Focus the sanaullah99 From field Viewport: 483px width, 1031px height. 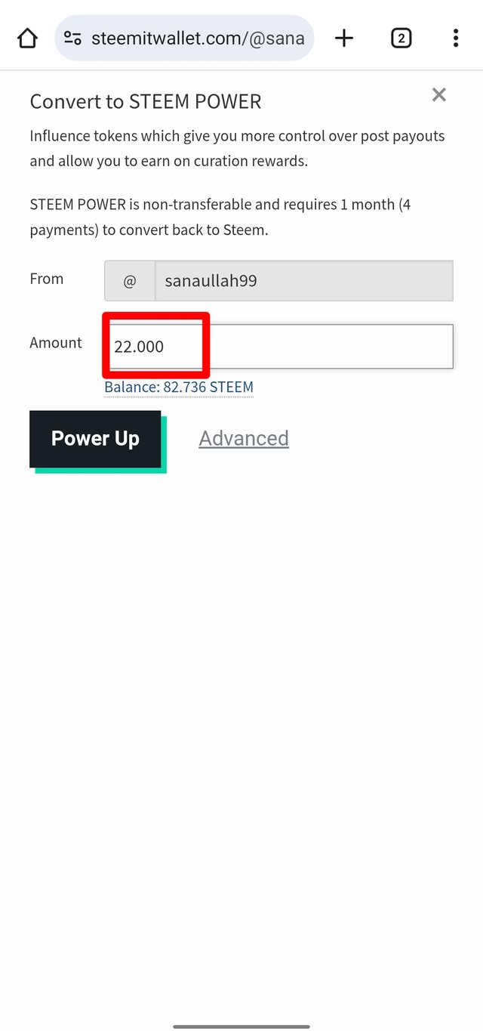[304, 281]
